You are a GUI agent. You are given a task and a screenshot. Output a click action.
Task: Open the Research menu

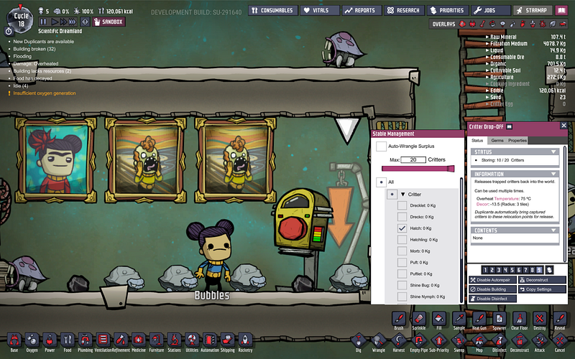[404, 10]
